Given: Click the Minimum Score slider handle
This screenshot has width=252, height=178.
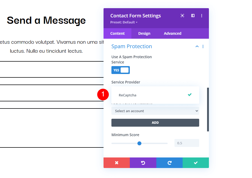Looking at the screenshot, I should [139, 143].
